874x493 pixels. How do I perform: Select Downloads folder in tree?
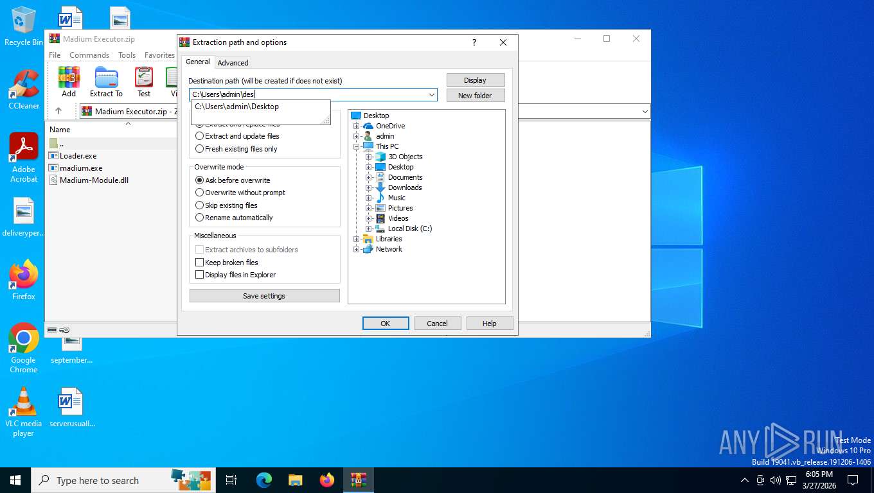(405, 187)
